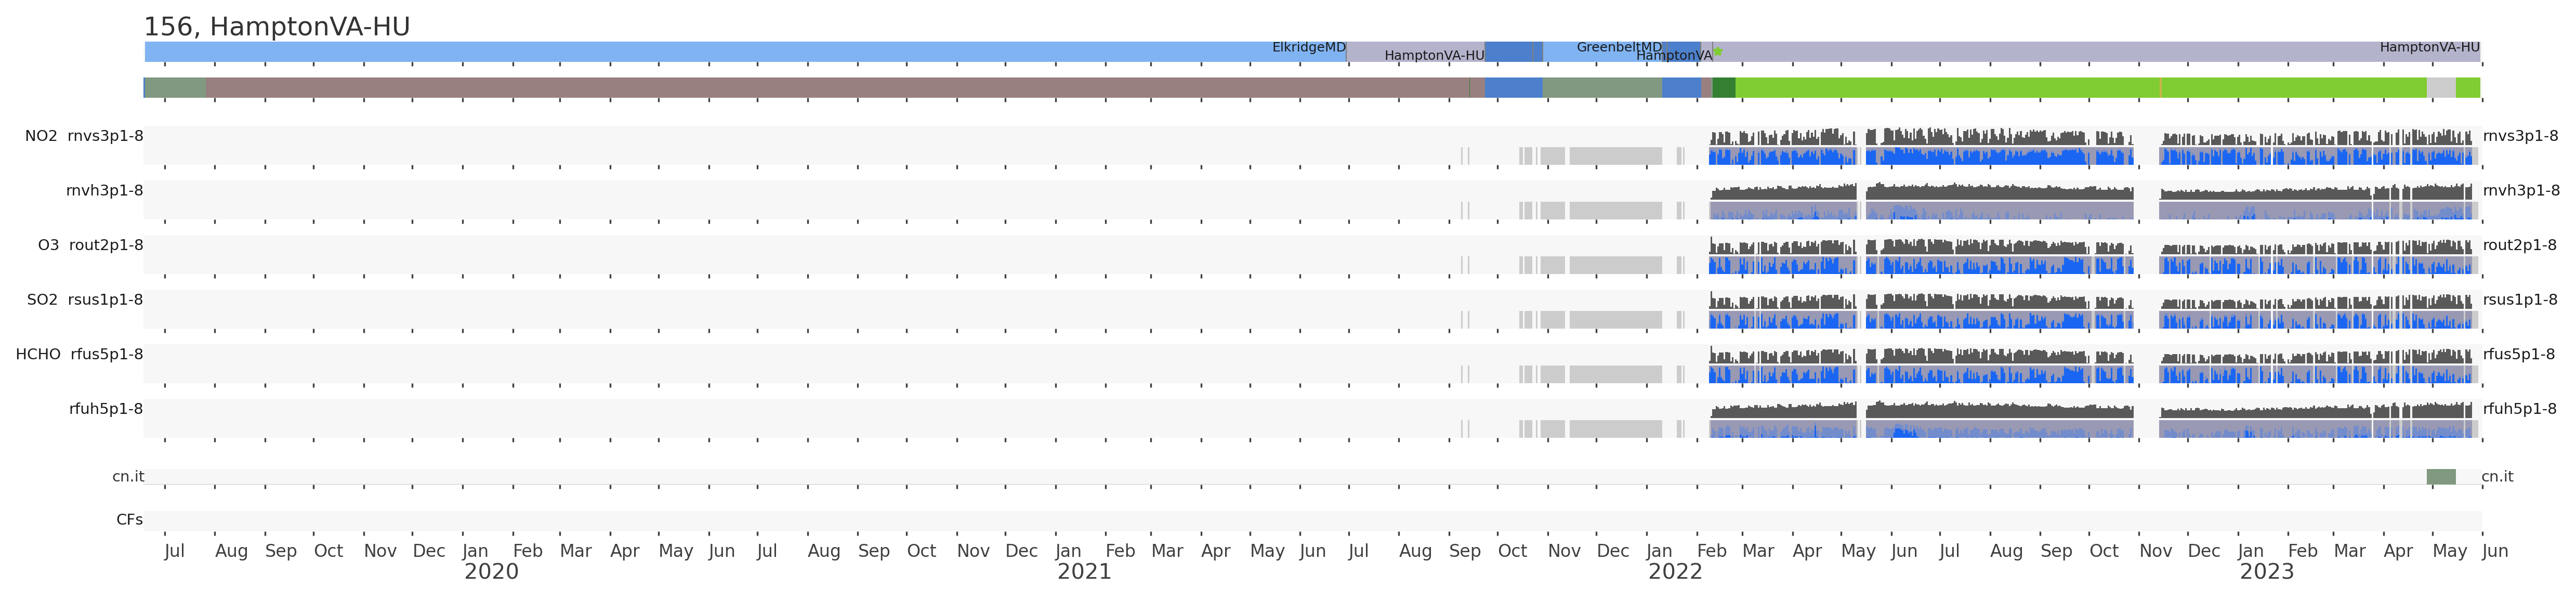The image size is (2576, 599).
Task: Click the rightmost HamptonVA-HU location label
Action: coord(2429,47)
